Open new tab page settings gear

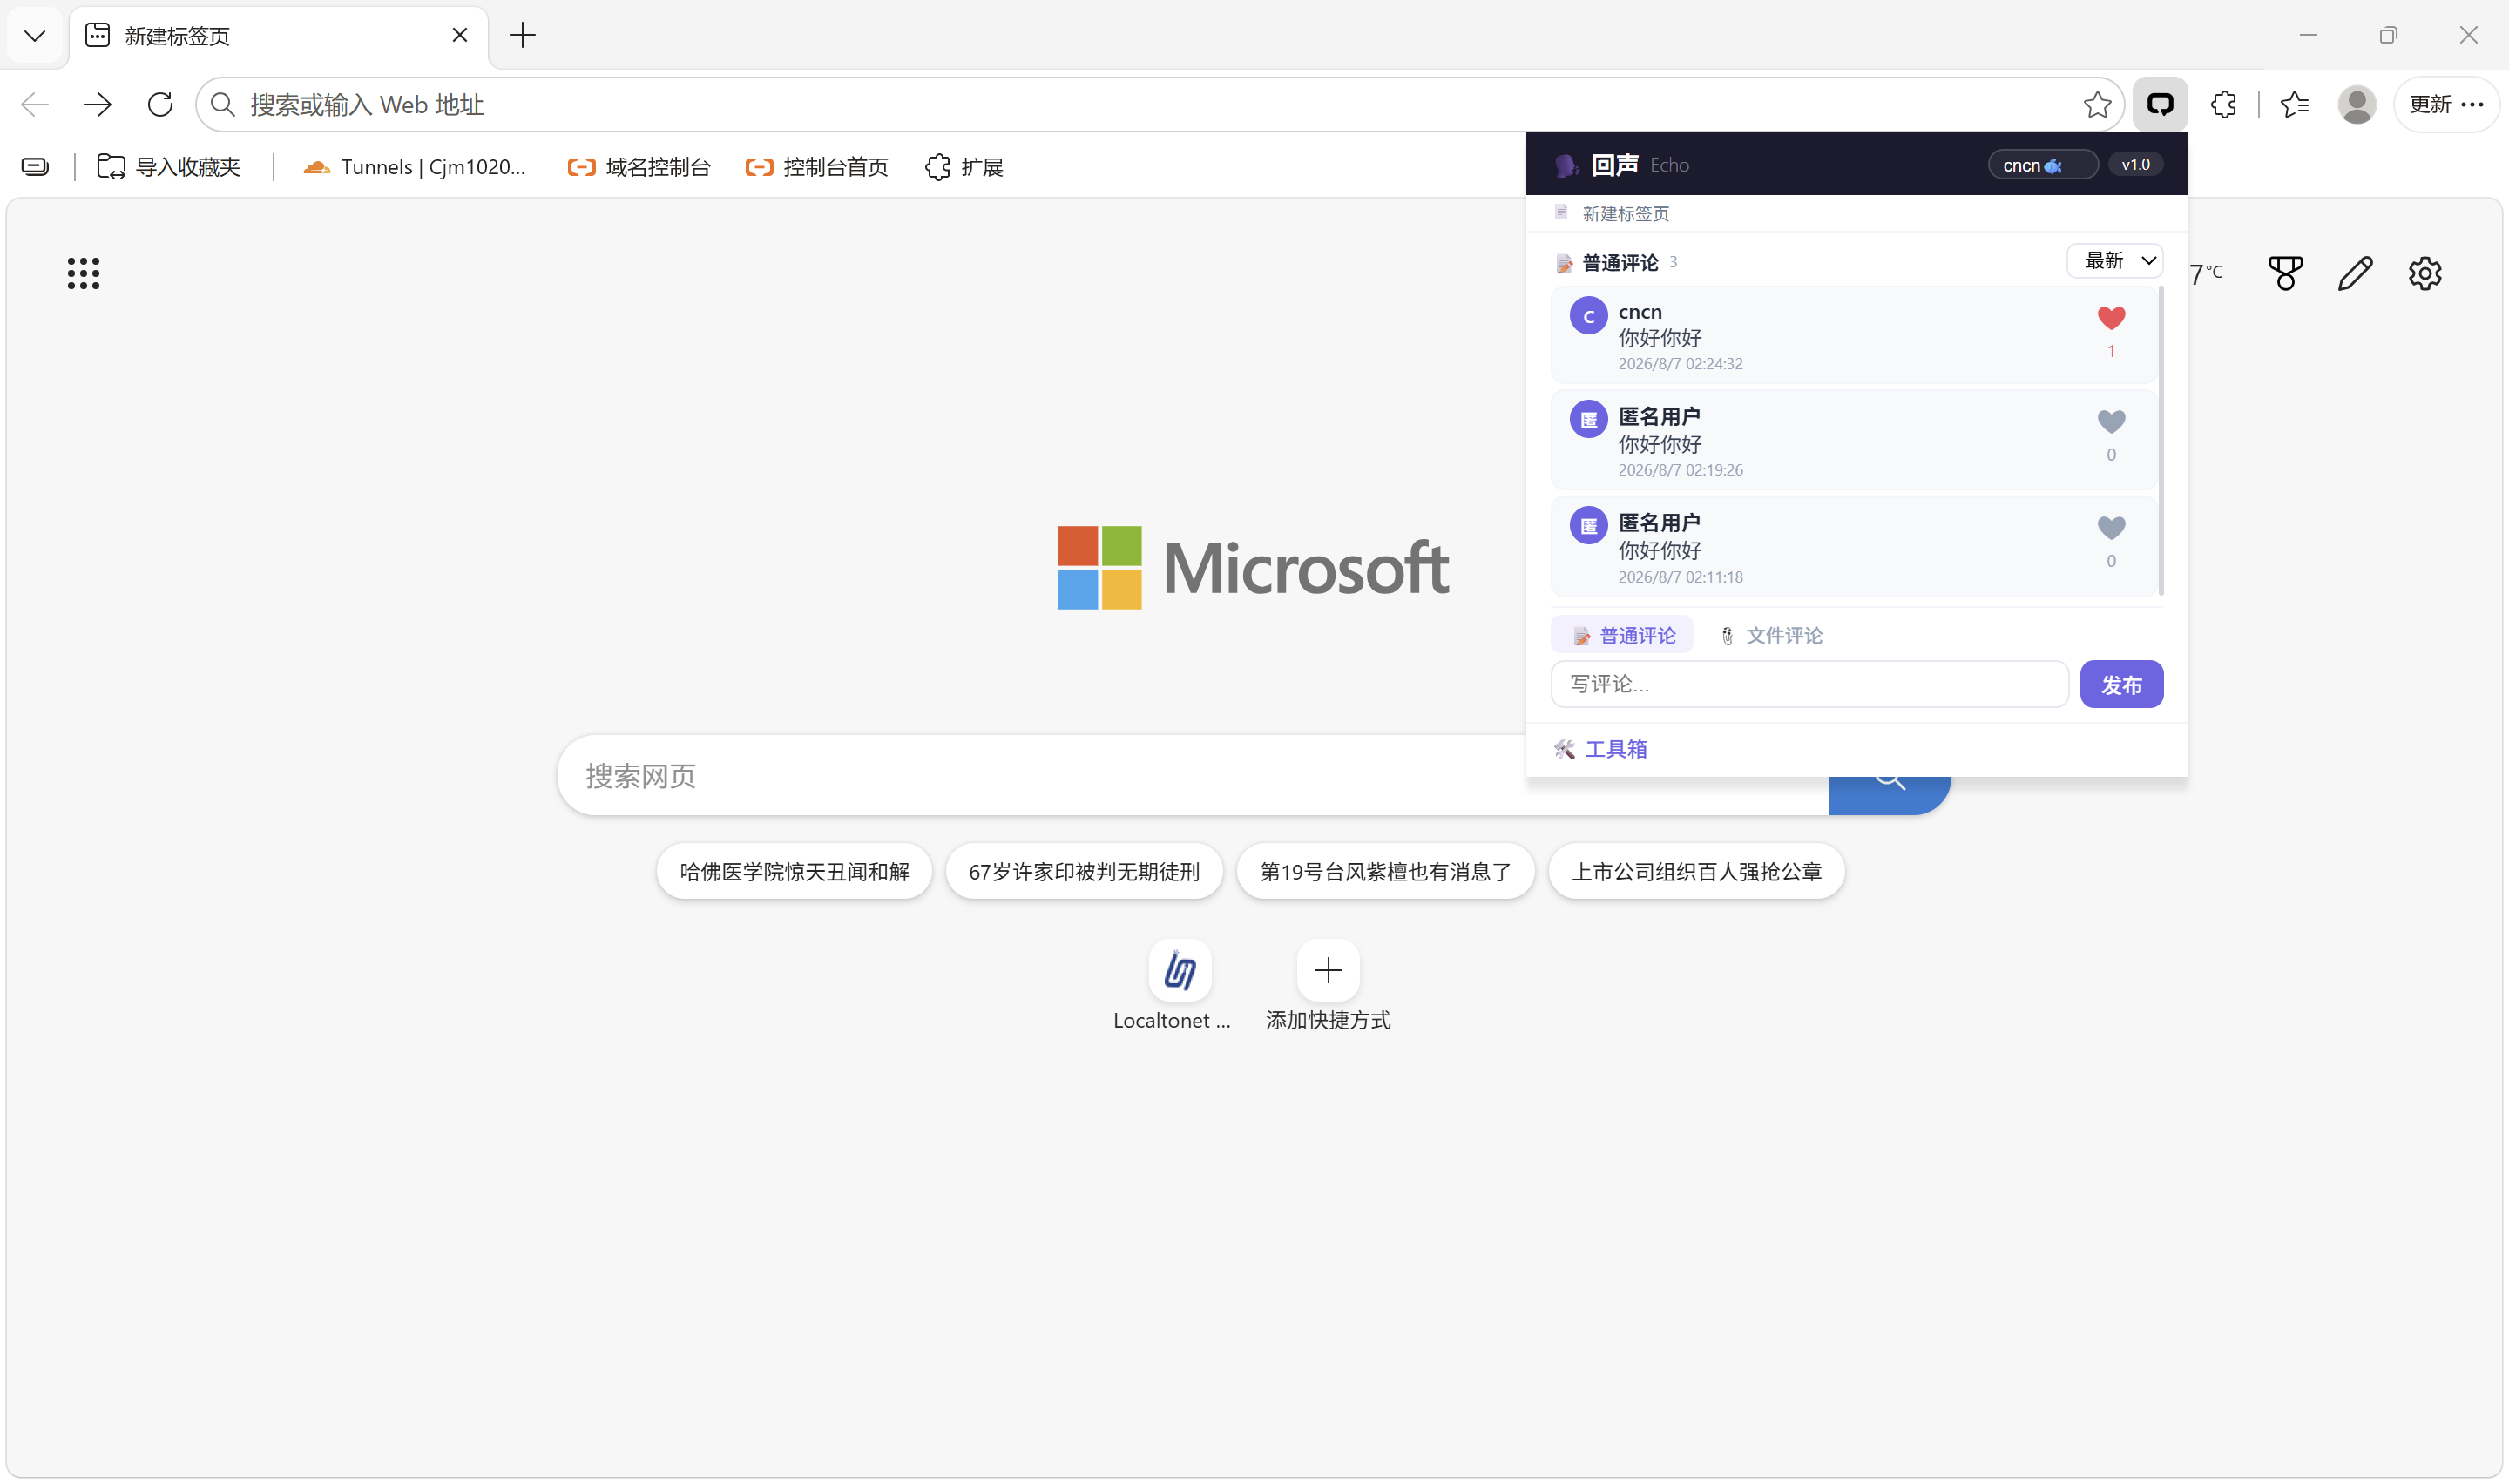tap(2425, 273)
